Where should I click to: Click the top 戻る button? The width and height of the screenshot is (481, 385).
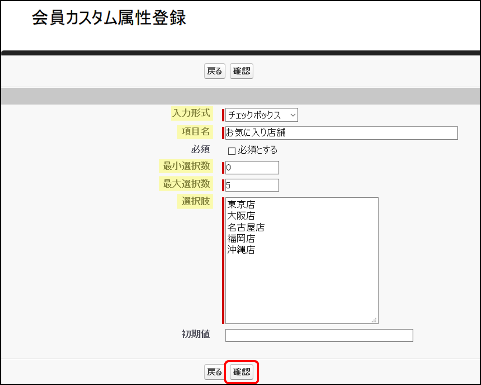214,71
